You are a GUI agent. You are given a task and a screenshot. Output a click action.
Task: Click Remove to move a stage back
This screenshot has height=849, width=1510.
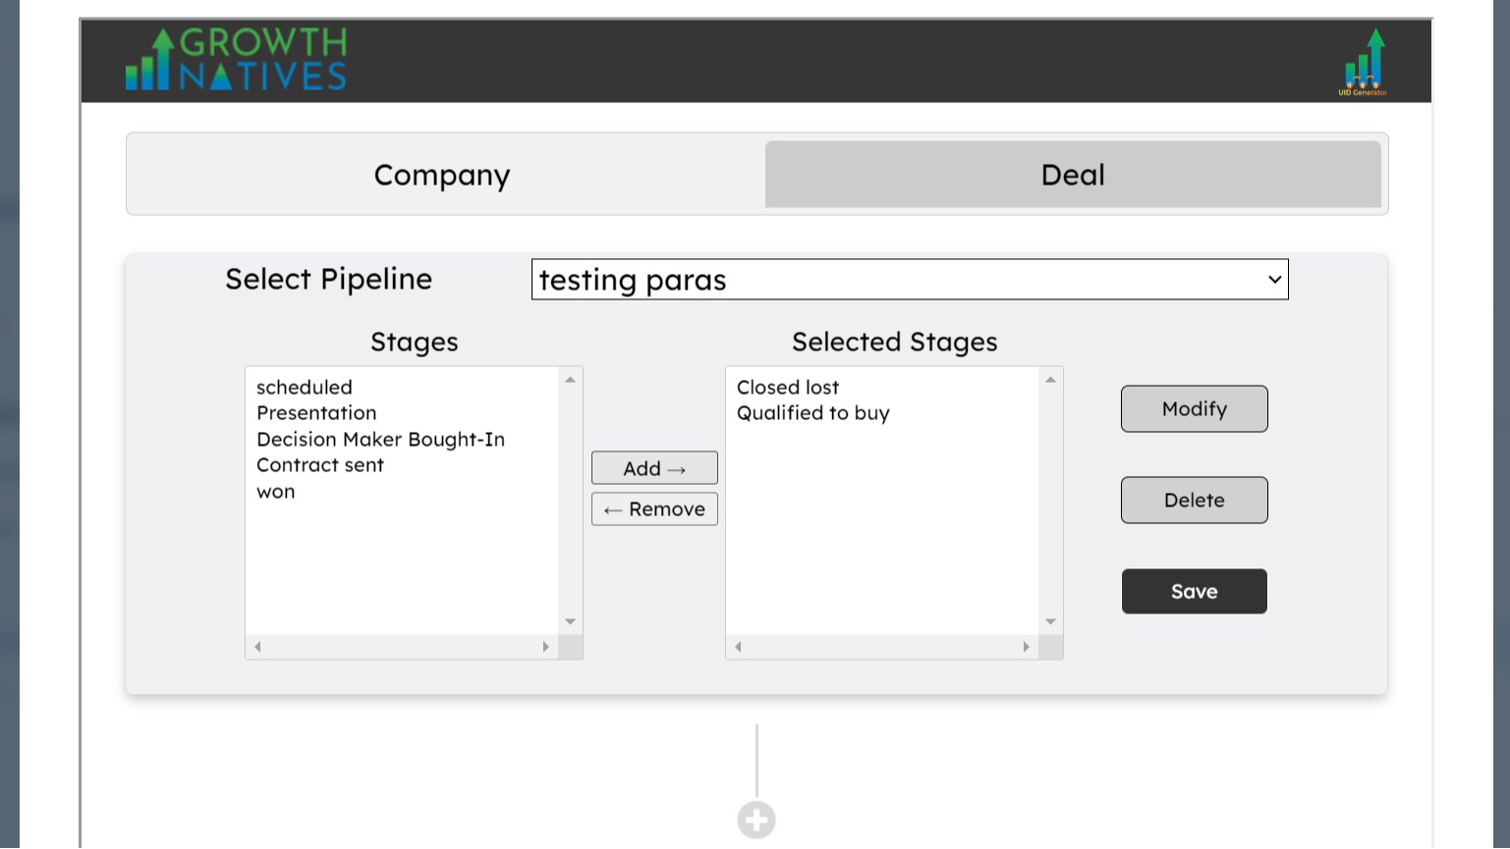point(653,508)
